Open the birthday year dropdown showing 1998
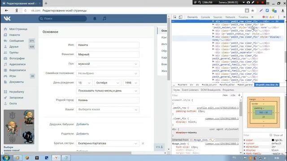Image resolution: width=287 pixels, height=161 pixels. pos(131,83)
